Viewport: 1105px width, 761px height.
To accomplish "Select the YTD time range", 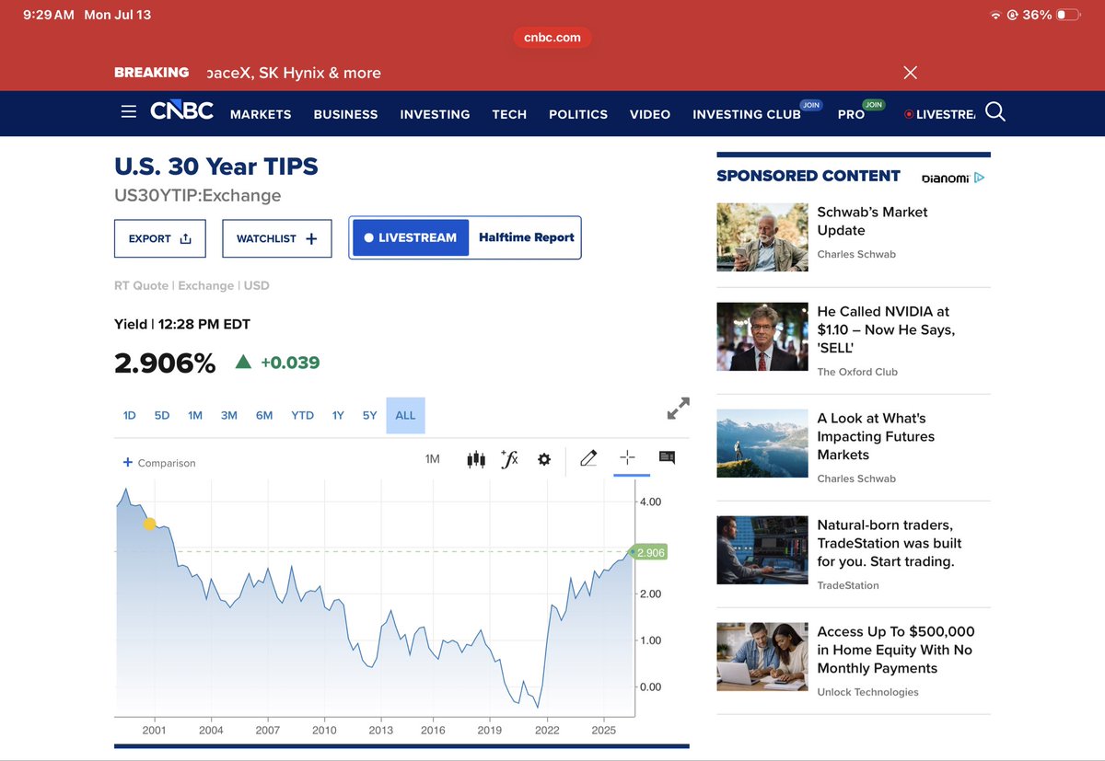I will click(x=302, y=415).
